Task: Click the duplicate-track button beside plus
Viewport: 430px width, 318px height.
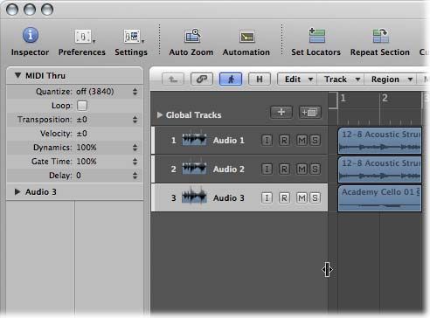Action: (x=310, y=112)
